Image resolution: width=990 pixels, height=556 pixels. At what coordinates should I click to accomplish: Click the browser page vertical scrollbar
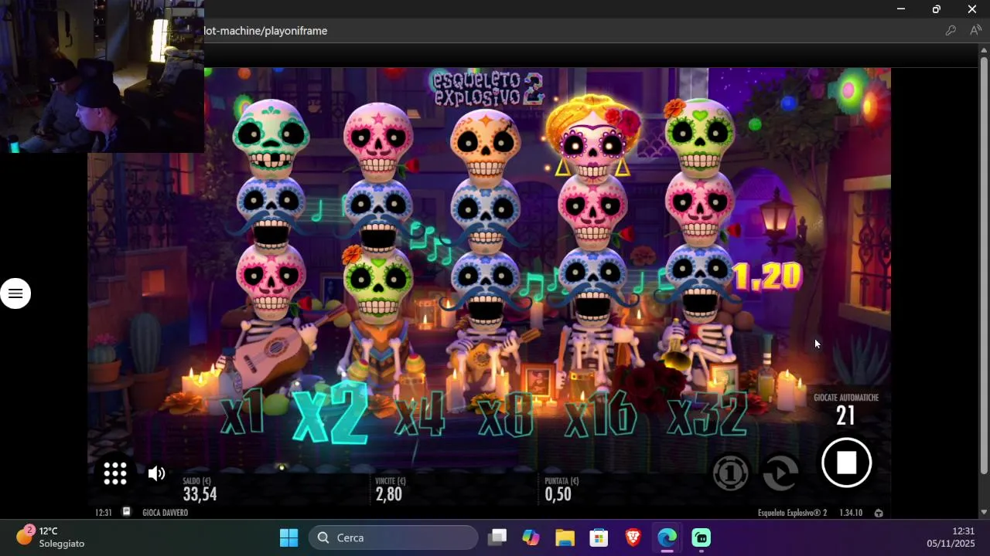[984, 266]
